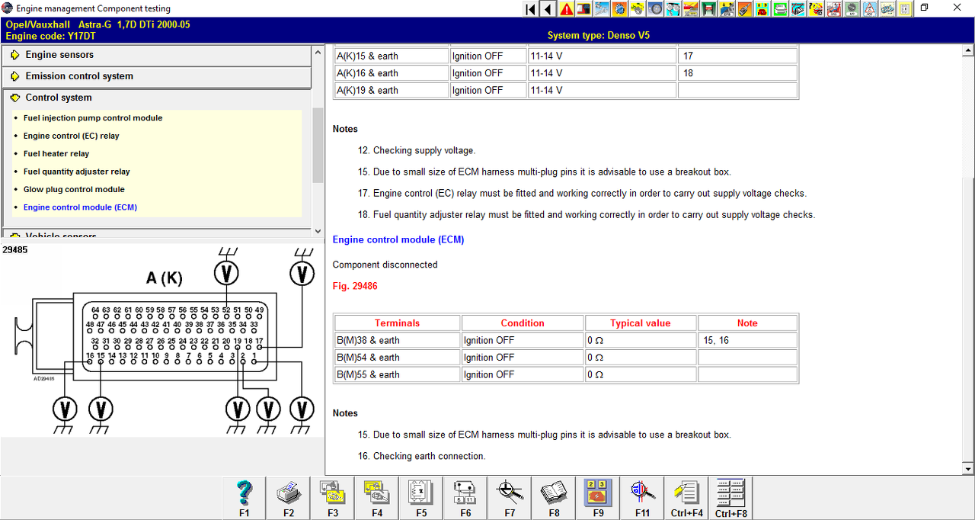Viewport: 975px width, 520px height.
Task: Open the yellow document icon in top toolbar
Action: tap(905, 9)
